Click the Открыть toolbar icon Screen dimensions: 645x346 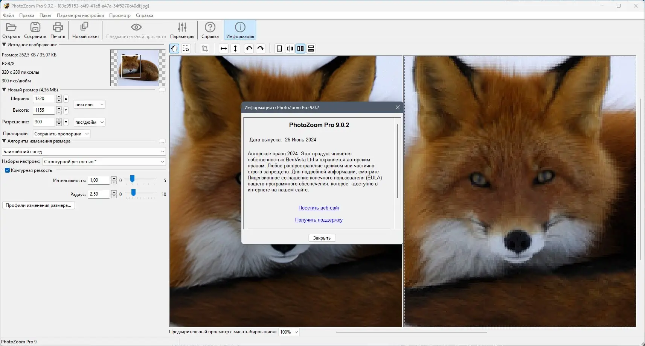tap(11, 30)
